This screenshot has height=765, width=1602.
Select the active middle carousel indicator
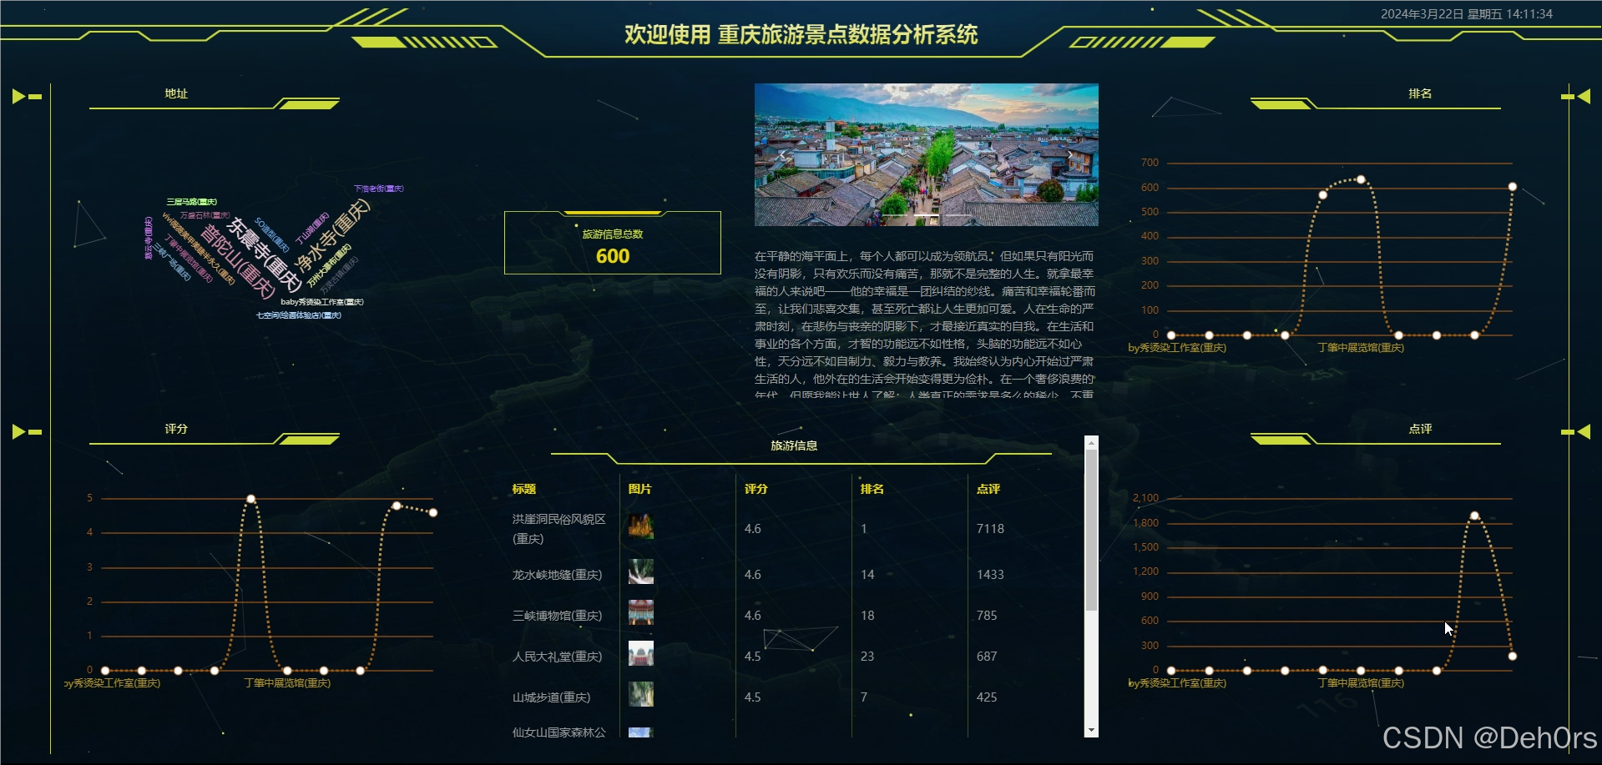coord(927,215)
